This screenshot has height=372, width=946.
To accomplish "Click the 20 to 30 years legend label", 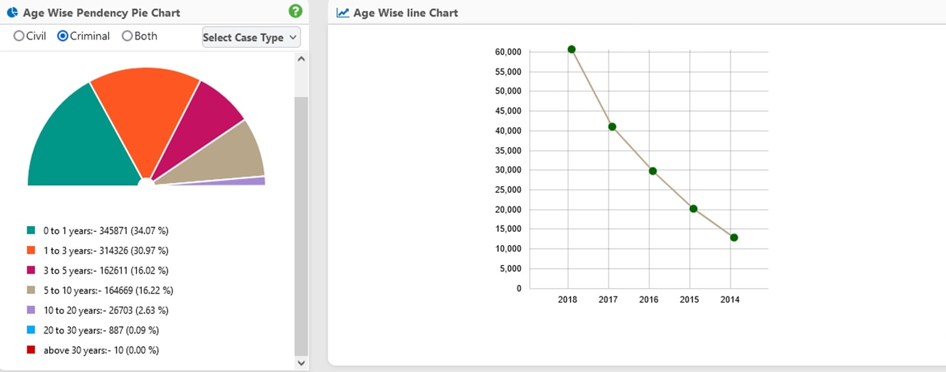I will (101, 331).
